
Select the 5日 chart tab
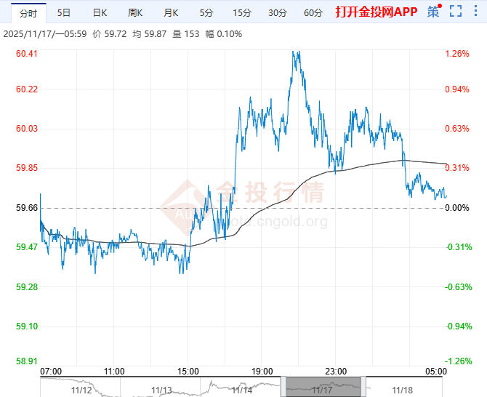[x=64, y=13]
